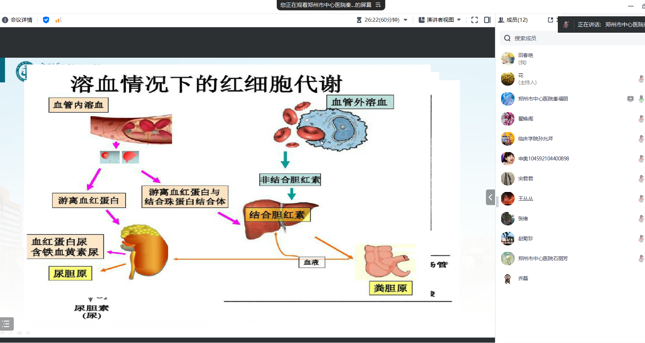Expand the 26:22 meeting timer dropdown
The height and width of the screenshot is (343, 645).
[x=406, y=20]
